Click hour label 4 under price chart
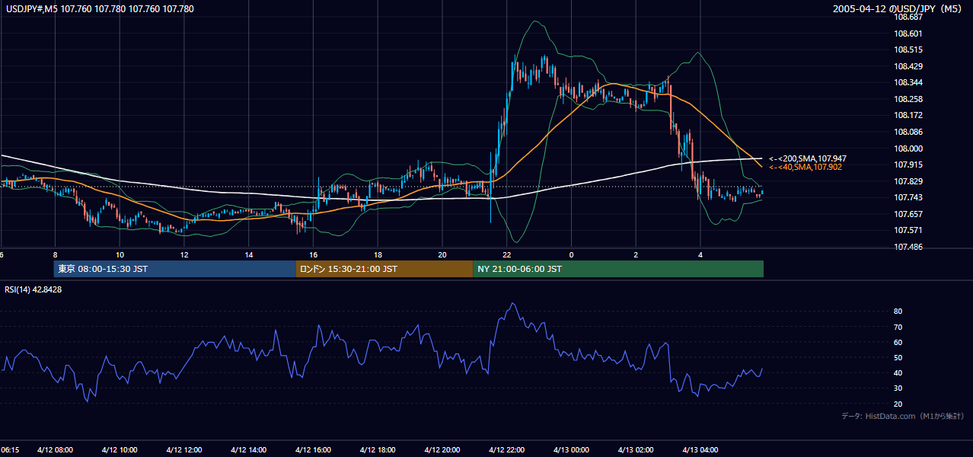The height and width of the screenshot is (457, 973). coord(700,254)
